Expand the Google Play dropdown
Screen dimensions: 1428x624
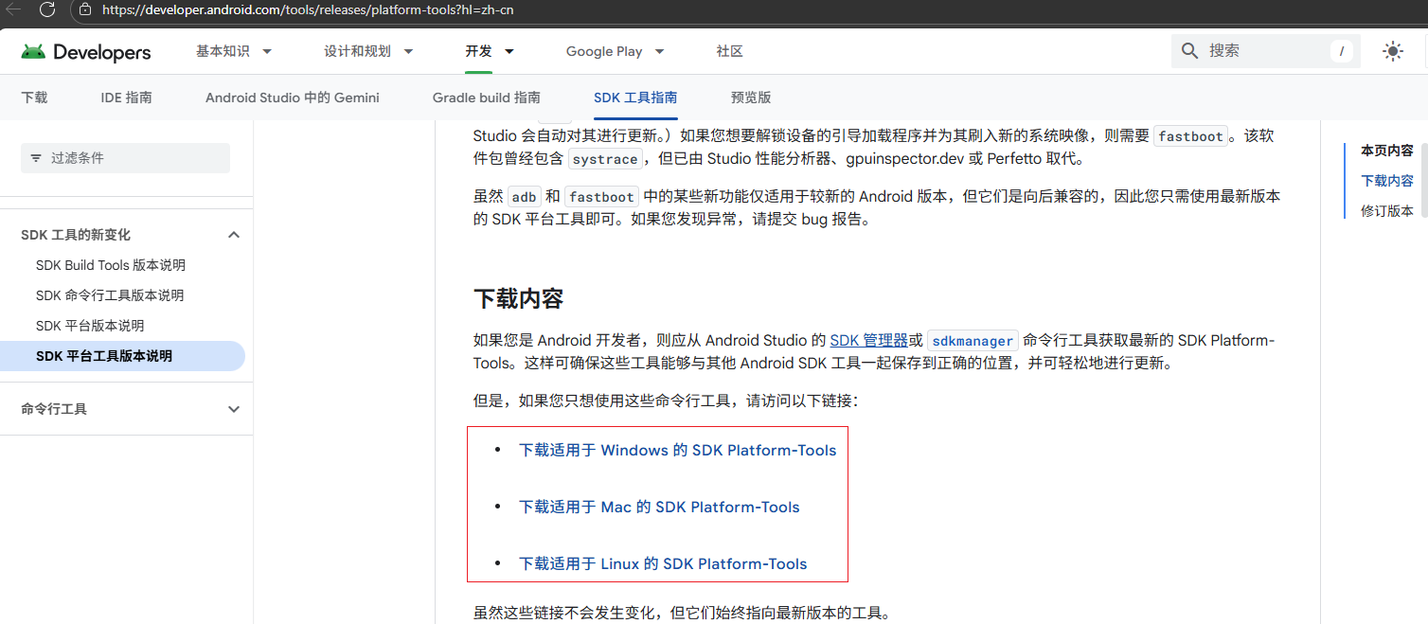point(659,51)
